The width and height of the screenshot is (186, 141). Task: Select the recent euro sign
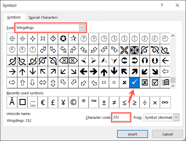pos(43,102)
